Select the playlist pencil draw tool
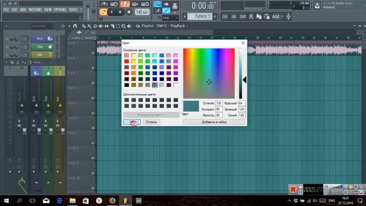 (84, 26)
